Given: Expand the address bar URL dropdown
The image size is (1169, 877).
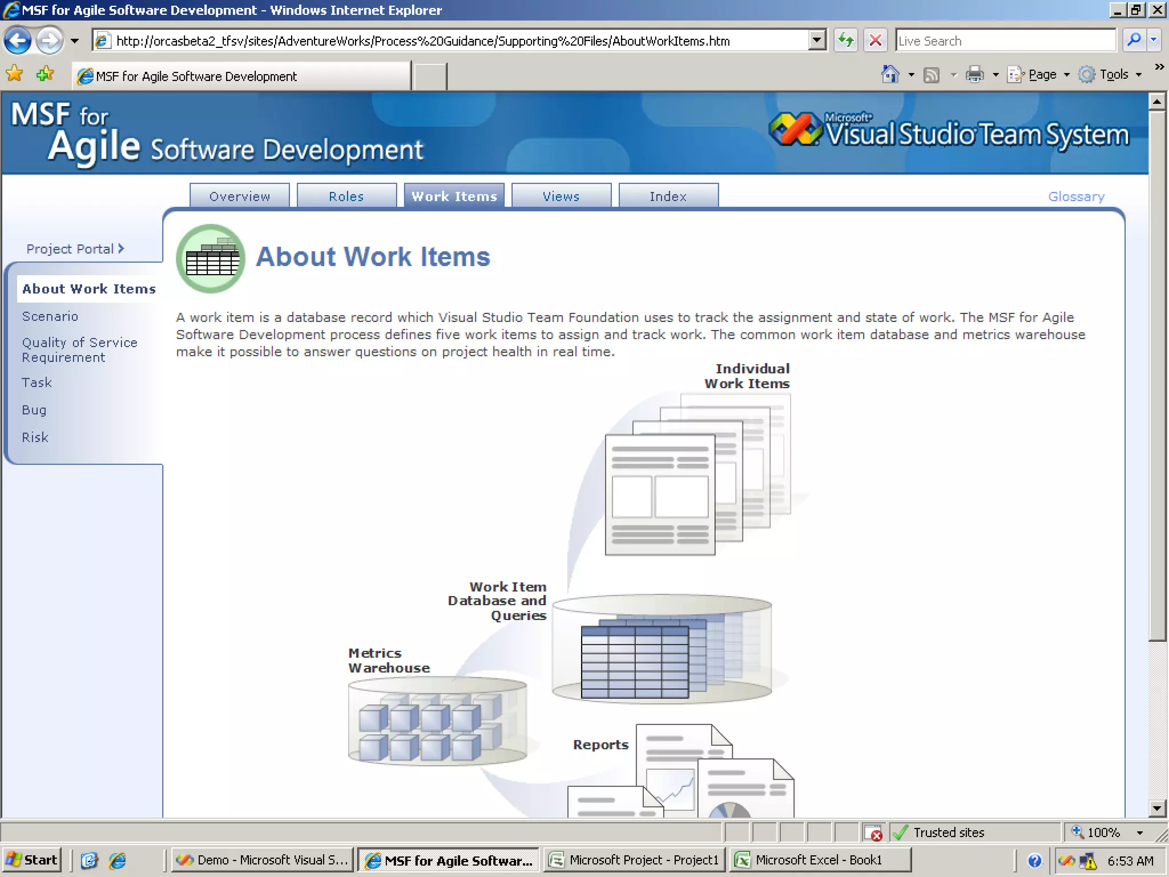Looking at the screenshot, I should (x=817, y=41).
